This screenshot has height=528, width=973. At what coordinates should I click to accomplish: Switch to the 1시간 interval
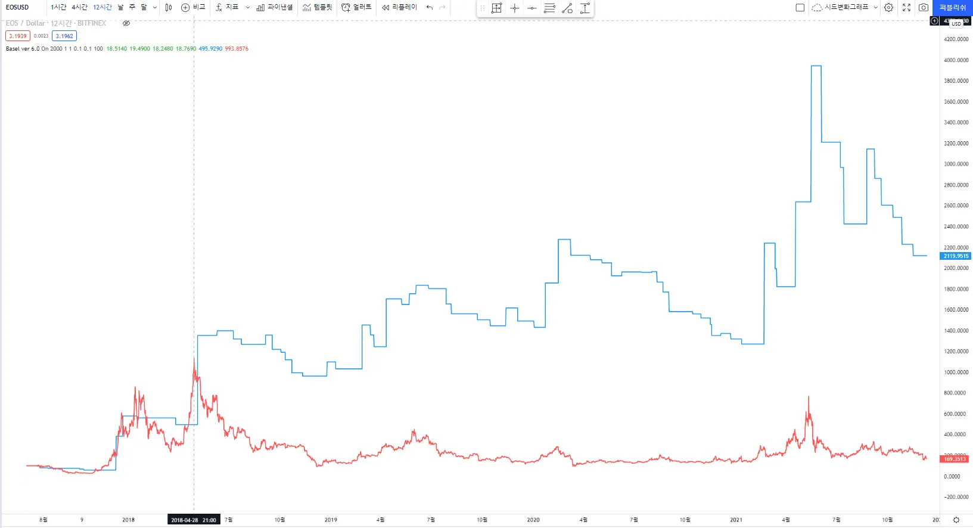tap(58, 7)
